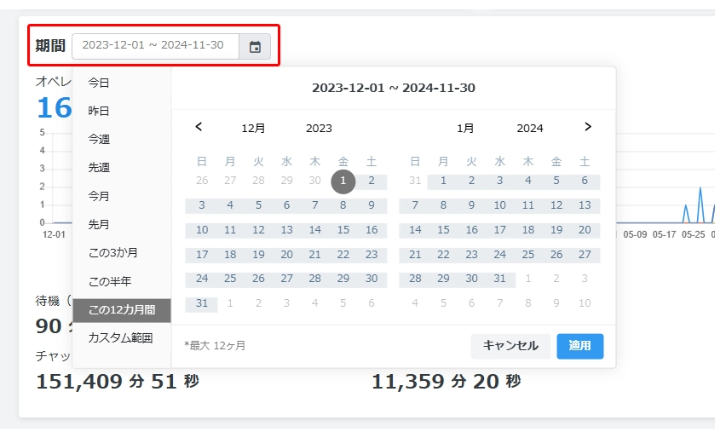
Task: Choose 今週 preset range
Action: pos(122,140)
